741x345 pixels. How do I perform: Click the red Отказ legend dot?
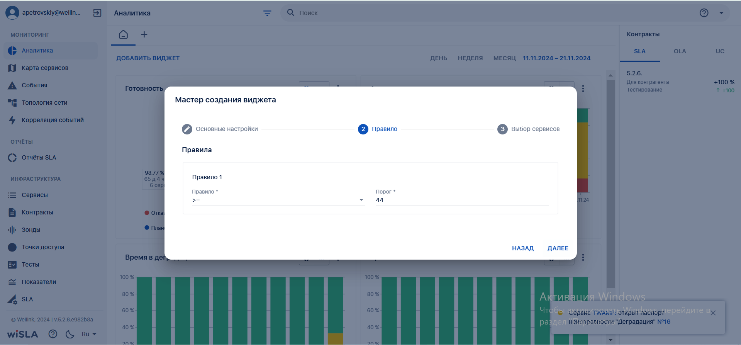click(147, 213)
